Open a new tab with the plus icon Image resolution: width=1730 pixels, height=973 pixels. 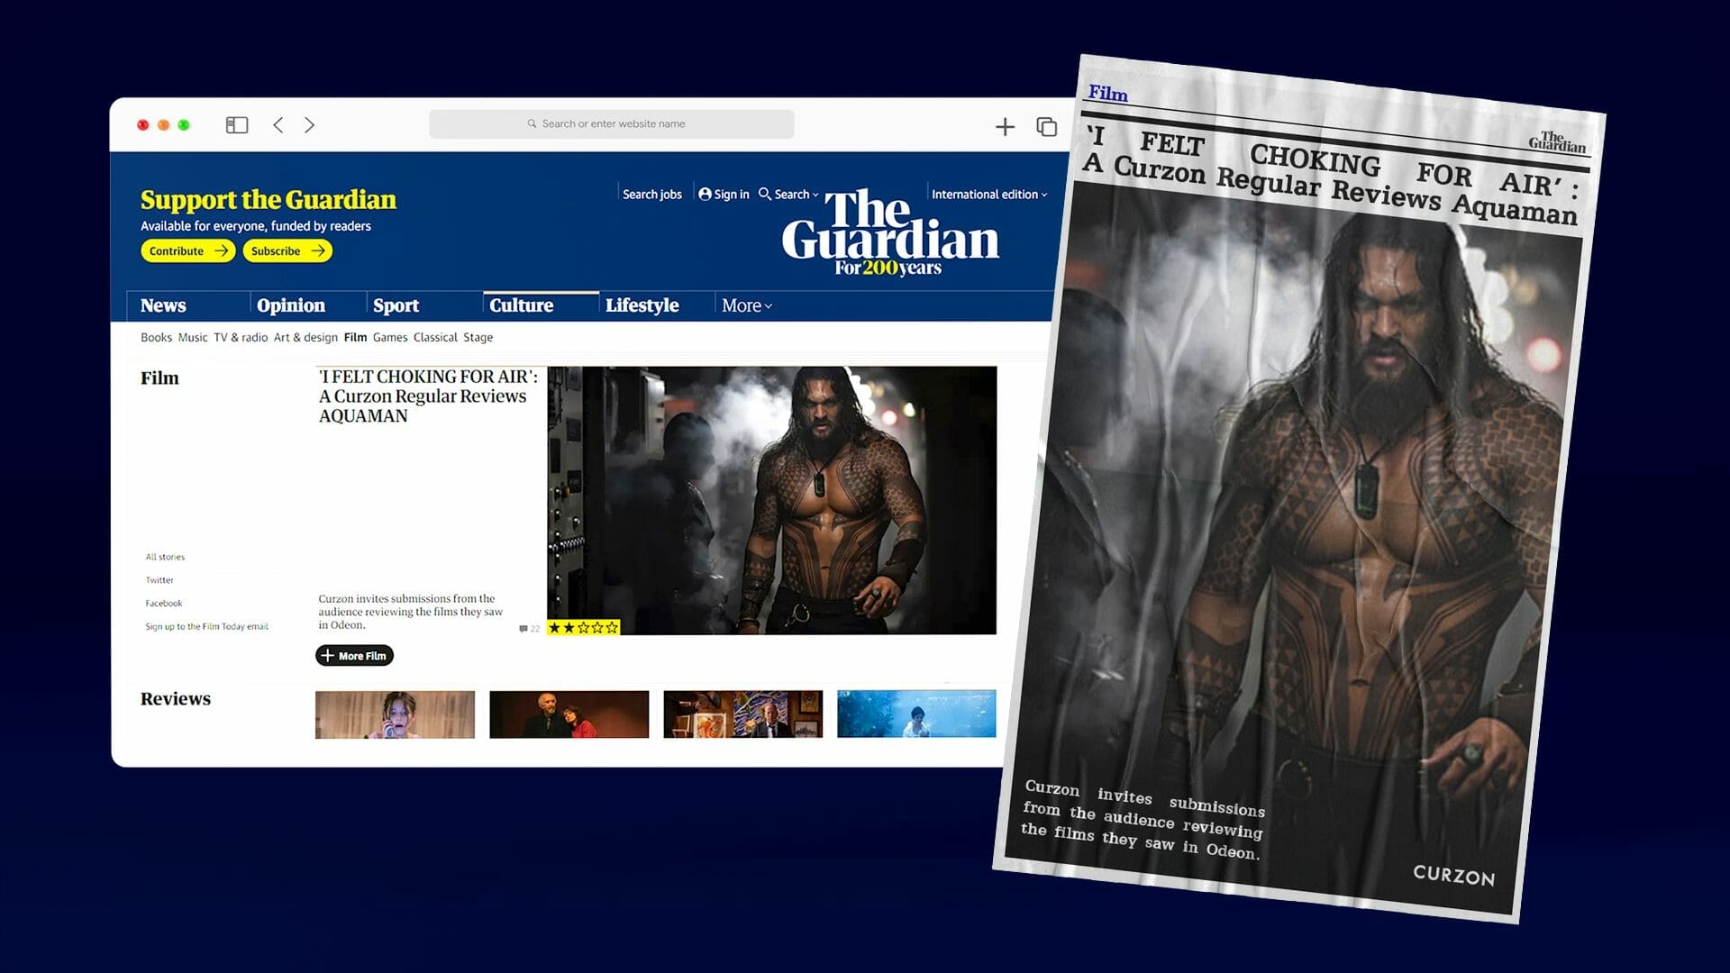(1005, 127)
